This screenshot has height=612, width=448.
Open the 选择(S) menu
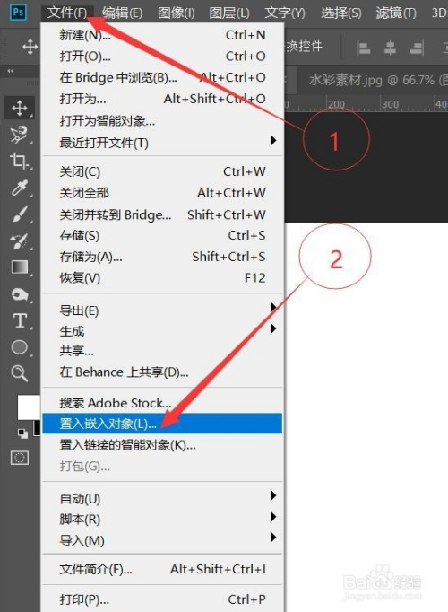pos(340,13)
